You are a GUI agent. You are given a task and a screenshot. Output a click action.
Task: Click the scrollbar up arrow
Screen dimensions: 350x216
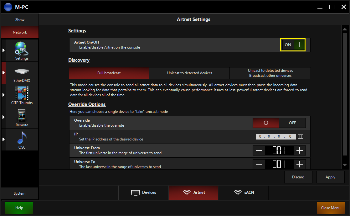[x=345, y=29]
